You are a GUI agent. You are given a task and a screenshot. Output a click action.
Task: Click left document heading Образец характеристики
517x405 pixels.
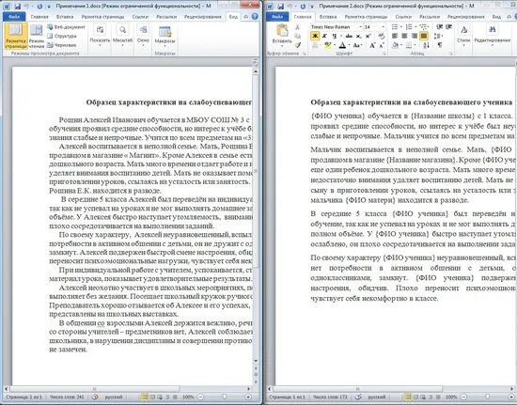pyautogui.click(x=169, y=102)
